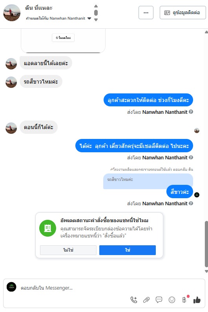Send a thumbs-up like
The width and height of the screenshot is (208, 312).
pos(197,300)
